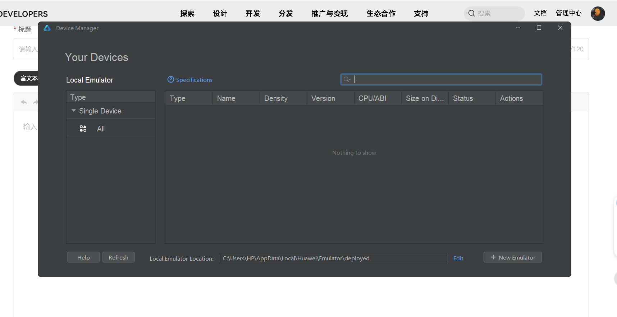The height and width of the screenshot is (317, 617).
Task: Open the user avatar in the website header
Action: [x=598, y=14]
